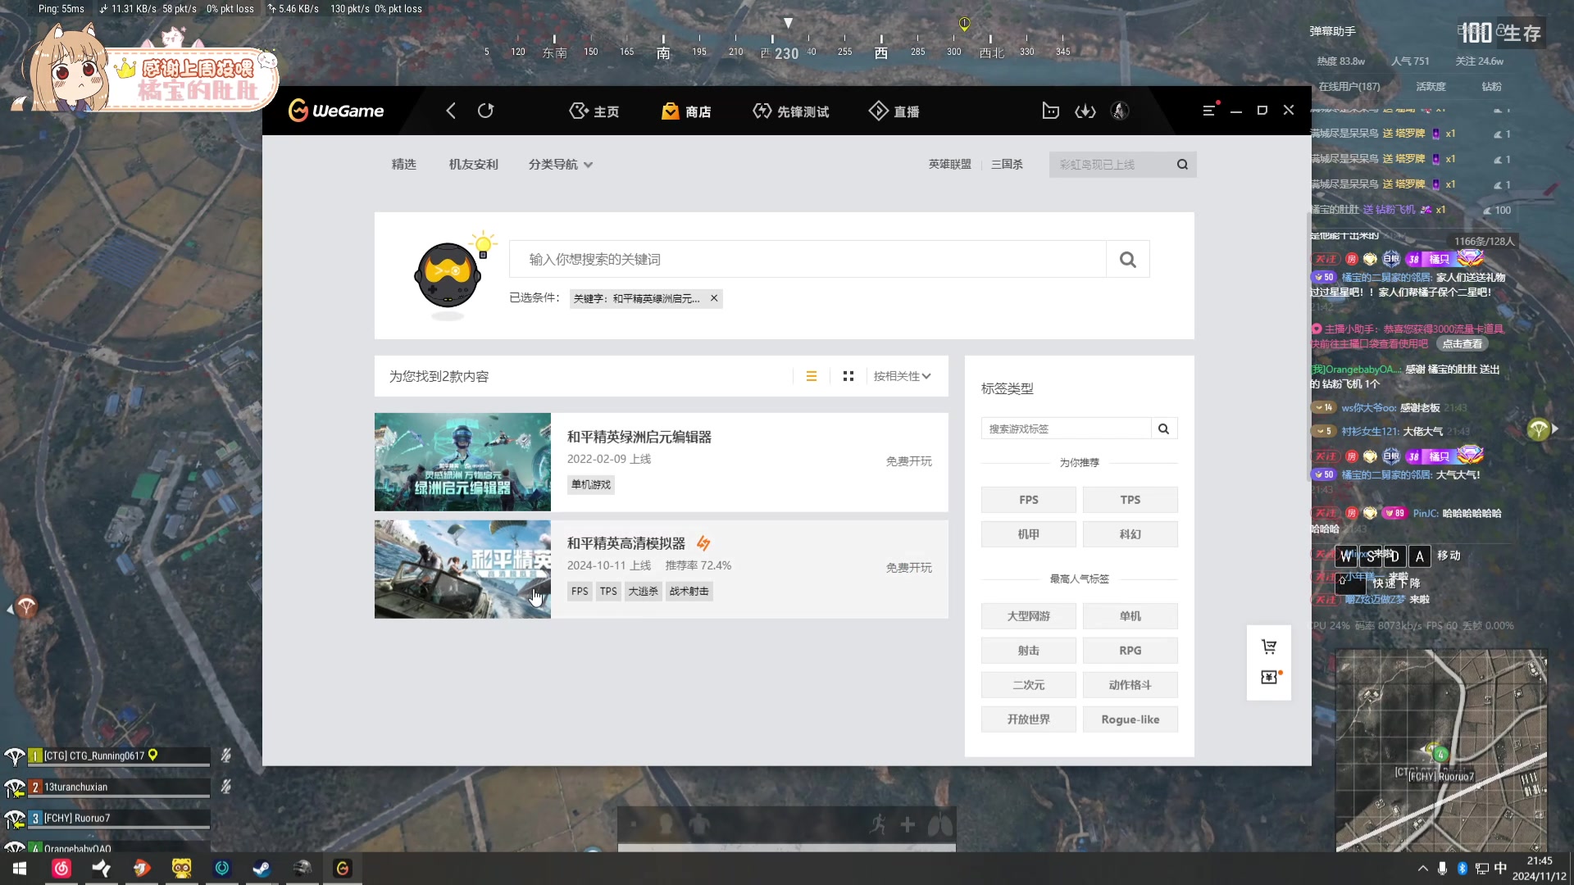The height and width of the screenshot is (885, 1574).
Task: Switch results to grid view layout
Action: (x=848, y=375)
